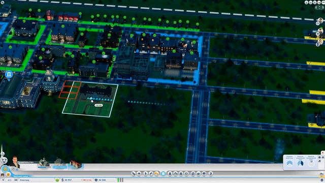Click the third chart in the data panel

pos(311,163)
